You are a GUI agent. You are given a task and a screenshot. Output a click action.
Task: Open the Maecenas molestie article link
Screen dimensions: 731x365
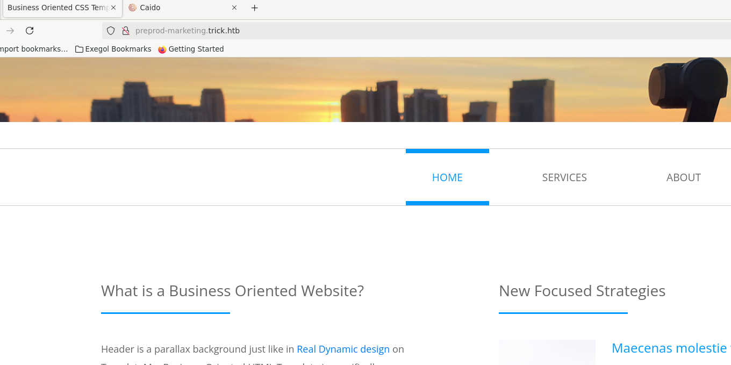(x=669, y=348)
